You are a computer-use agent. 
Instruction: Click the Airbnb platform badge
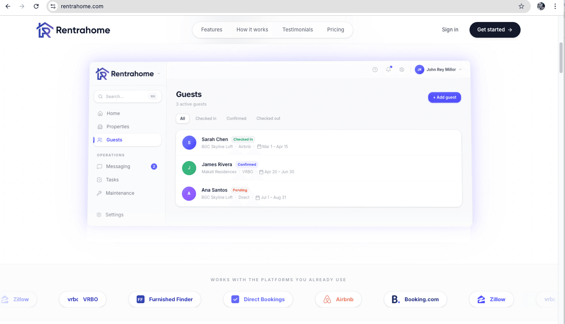(338, 299)
